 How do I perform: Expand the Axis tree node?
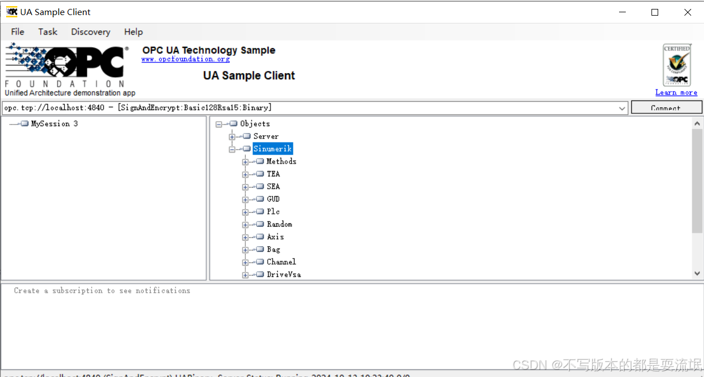[x=245, y=237]
